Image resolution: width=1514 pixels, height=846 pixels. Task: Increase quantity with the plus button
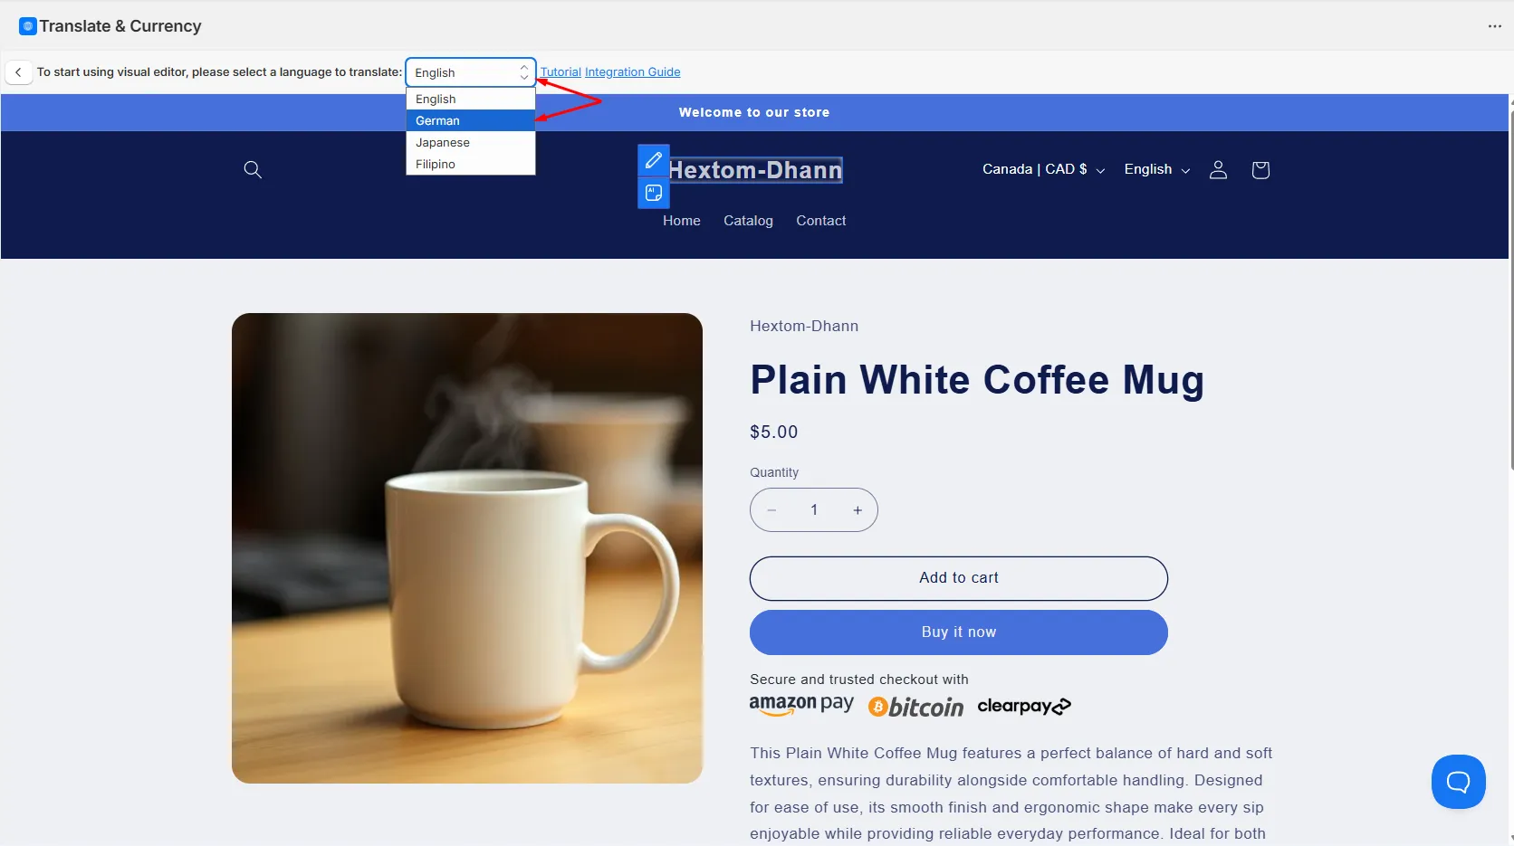857,510
